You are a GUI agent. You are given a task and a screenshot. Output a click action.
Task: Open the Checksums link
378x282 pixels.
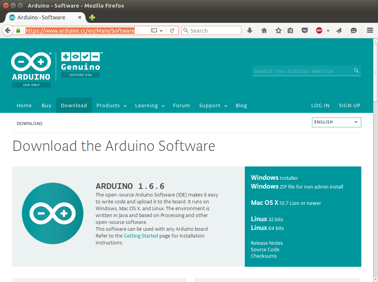tap(264, 256)
